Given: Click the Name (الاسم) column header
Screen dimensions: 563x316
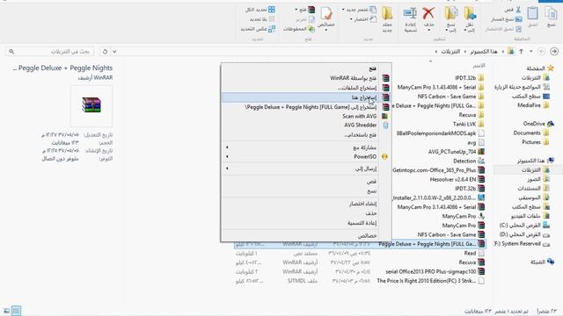Looking at the screenshot, I should [x=479, y=66].
